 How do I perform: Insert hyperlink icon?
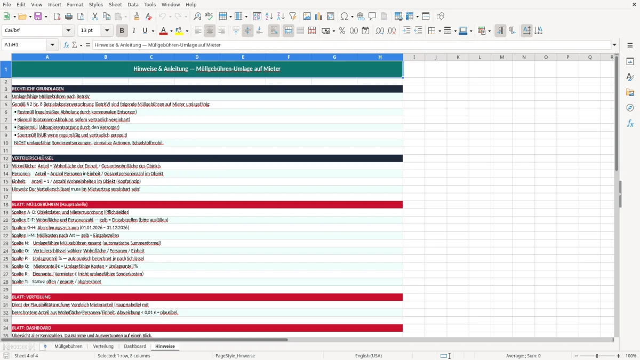coord(361,17)
